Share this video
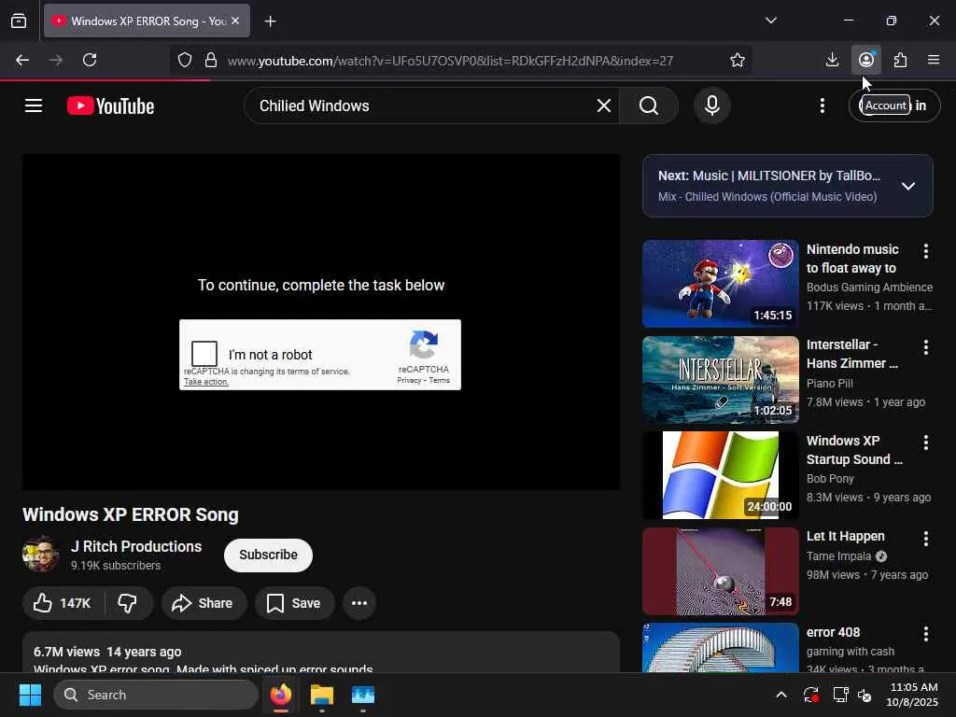The width and height of the screenshot is (956, 717). tap(203, 604)
